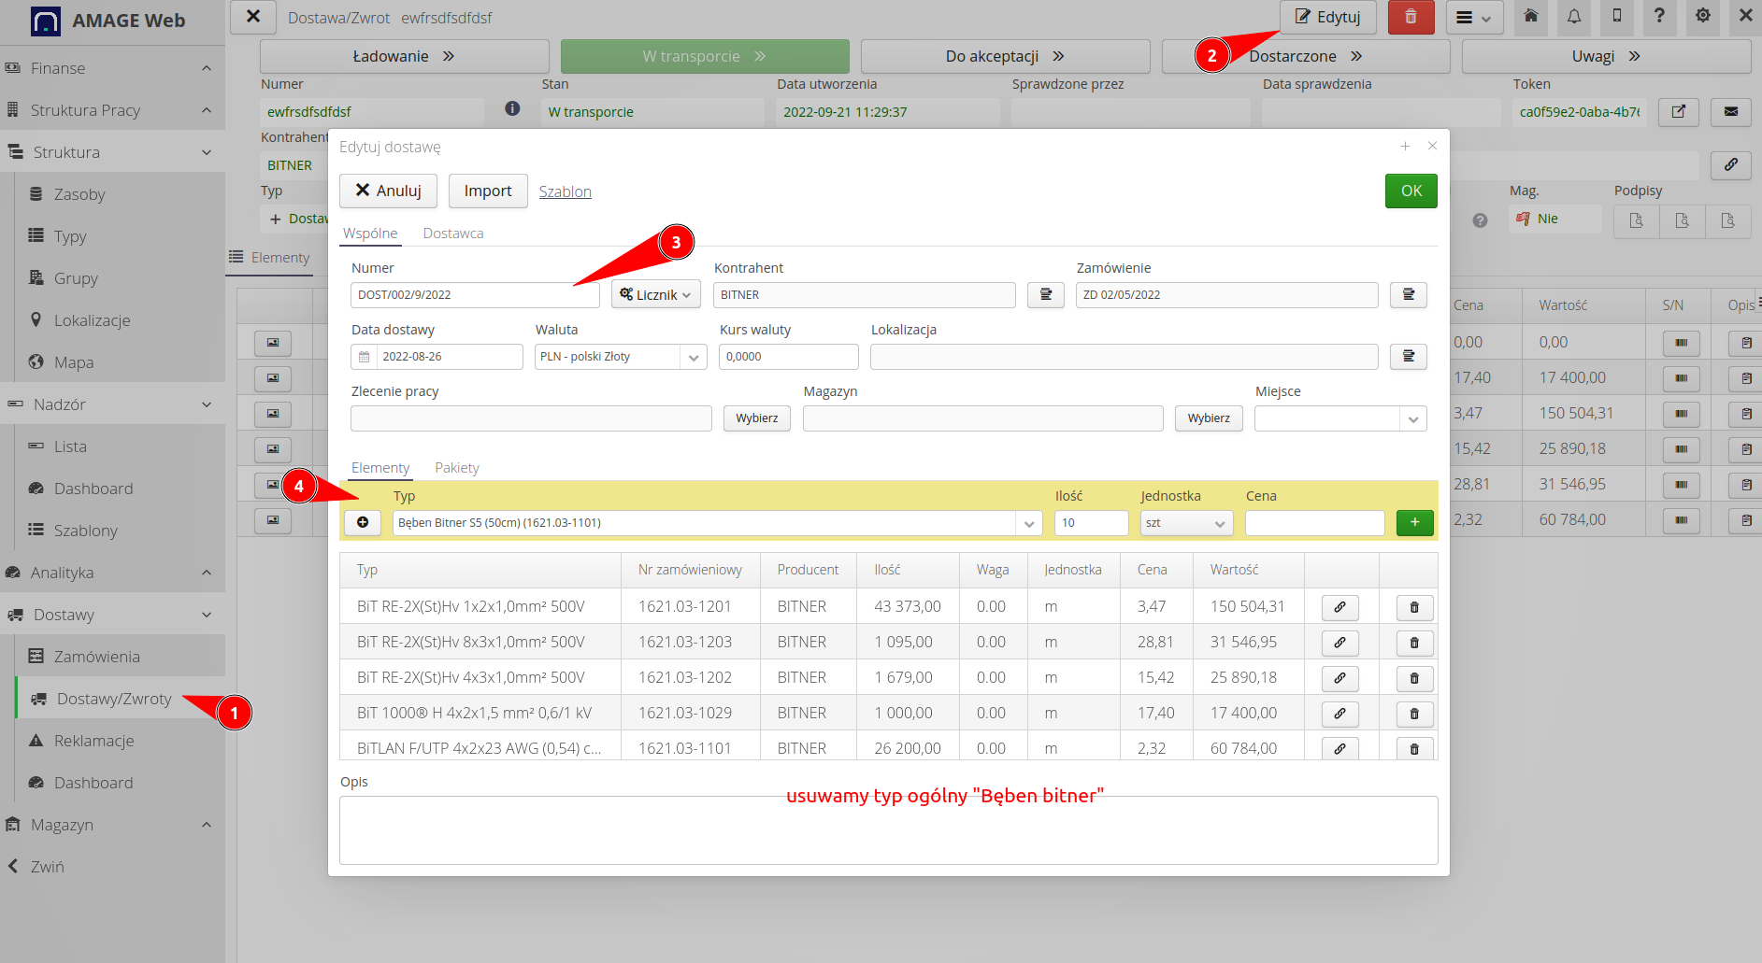
Task: Switch to the Pakiety tab
Action: (456, 467)
